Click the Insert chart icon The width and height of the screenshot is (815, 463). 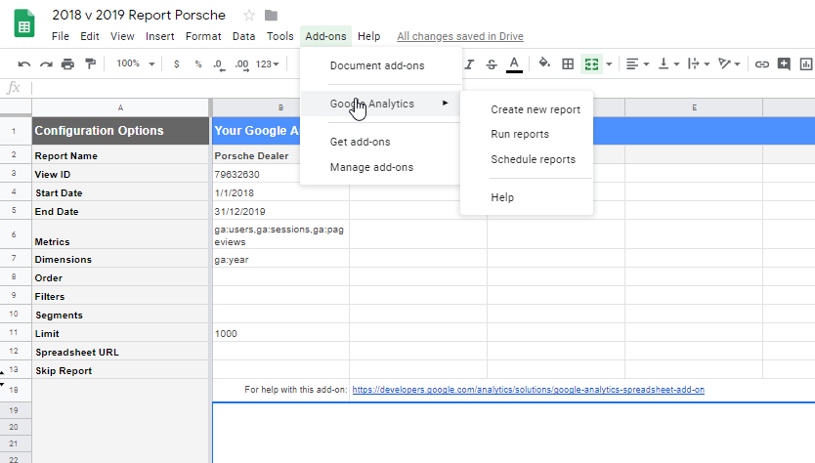pyautogui.click(x=806, y=63)
